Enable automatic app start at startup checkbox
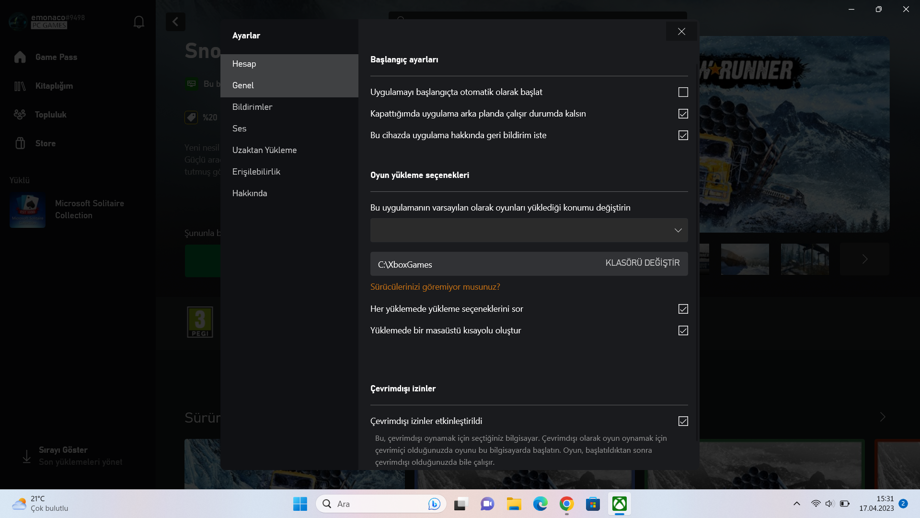 click(x=683, y=92)
